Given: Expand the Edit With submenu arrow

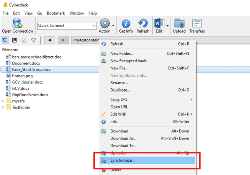Looking at the screenshot, I should tap(191, 114).
